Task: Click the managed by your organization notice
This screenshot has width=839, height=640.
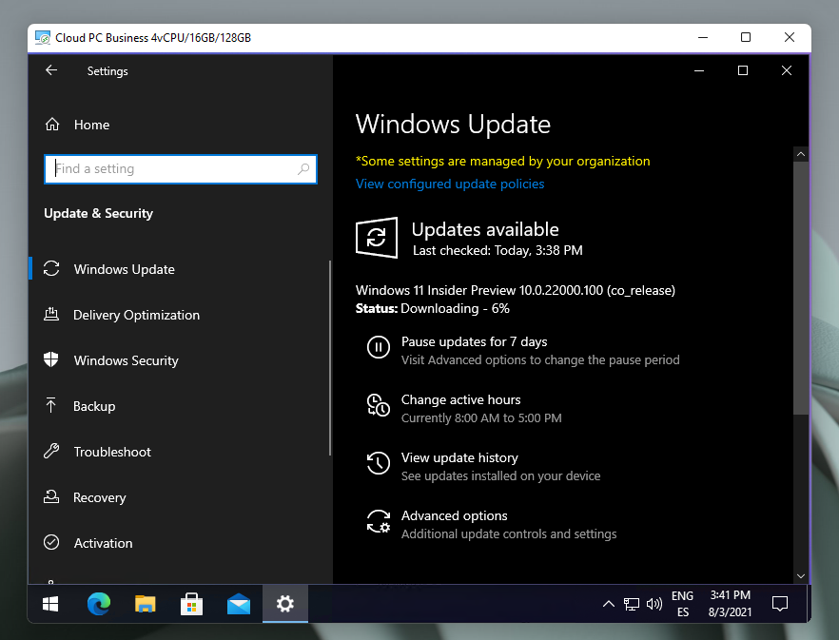Action: pos(503,161)
